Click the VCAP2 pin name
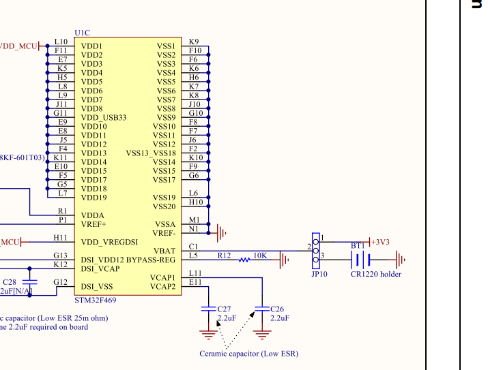Image resolution: width=488 pixels, height=370 pixels. [x=162, y=287]
